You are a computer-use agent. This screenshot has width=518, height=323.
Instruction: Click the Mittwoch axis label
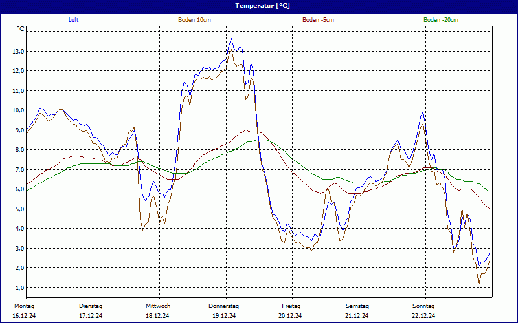(157, 306)
